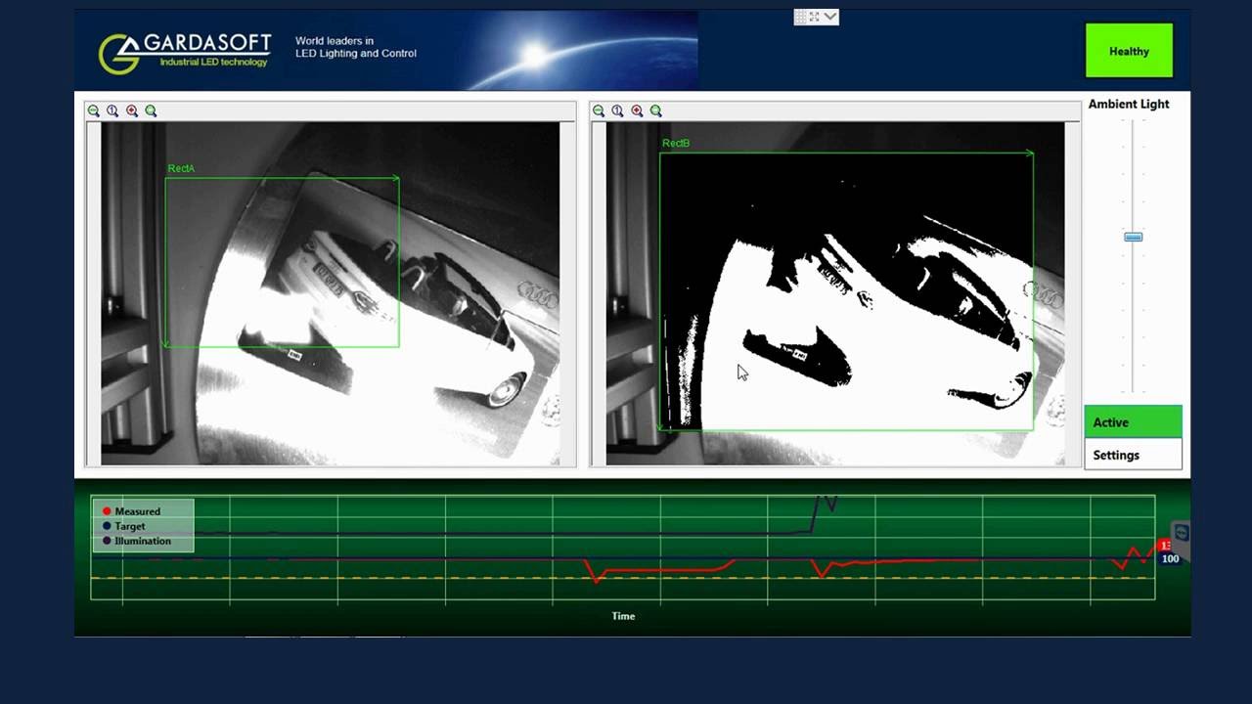Click the TeamViewer side panel icon
Screen dimensions: 1252x704
[1181, 533]
